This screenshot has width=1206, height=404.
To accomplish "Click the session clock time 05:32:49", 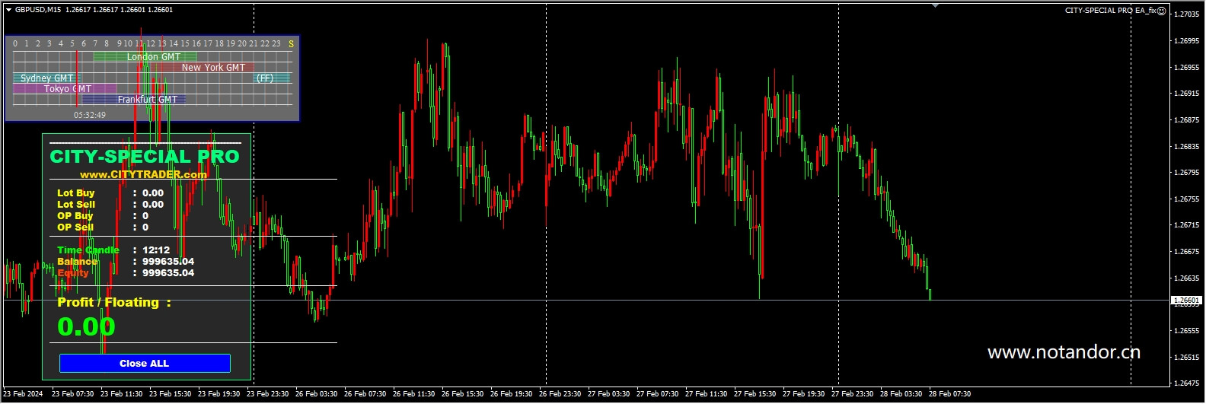I will (x=90, y=115).
